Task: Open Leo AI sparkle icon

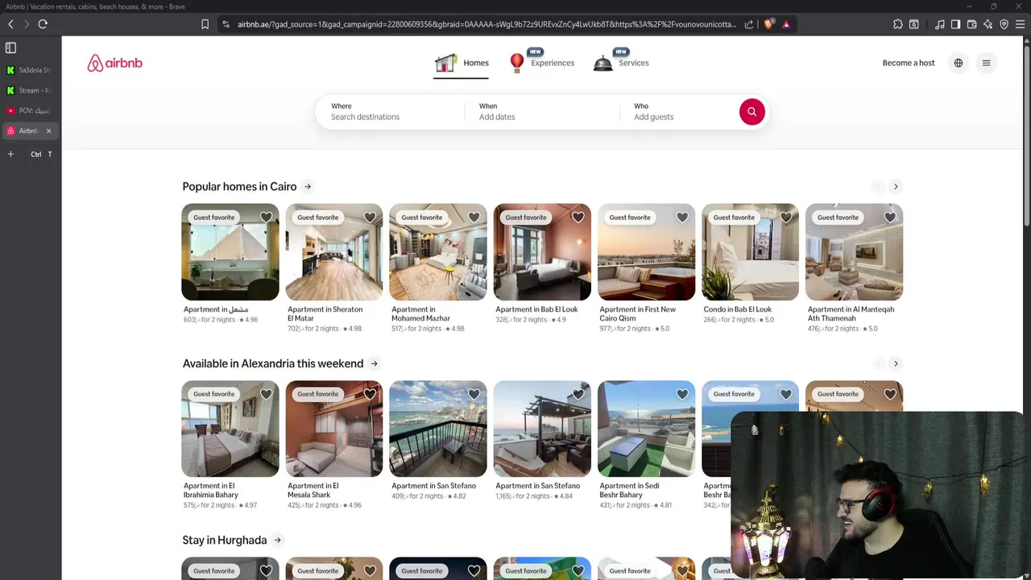Action: tap(988, 24)
